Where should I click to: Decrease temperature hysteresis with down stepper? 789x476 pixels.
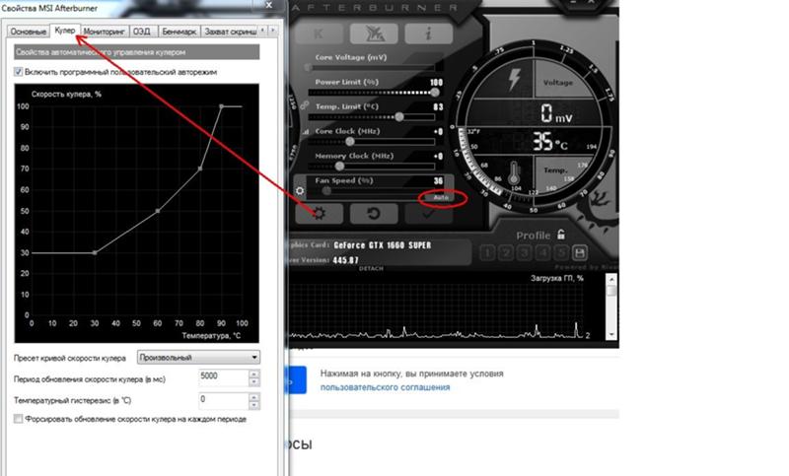pos(254,405)
